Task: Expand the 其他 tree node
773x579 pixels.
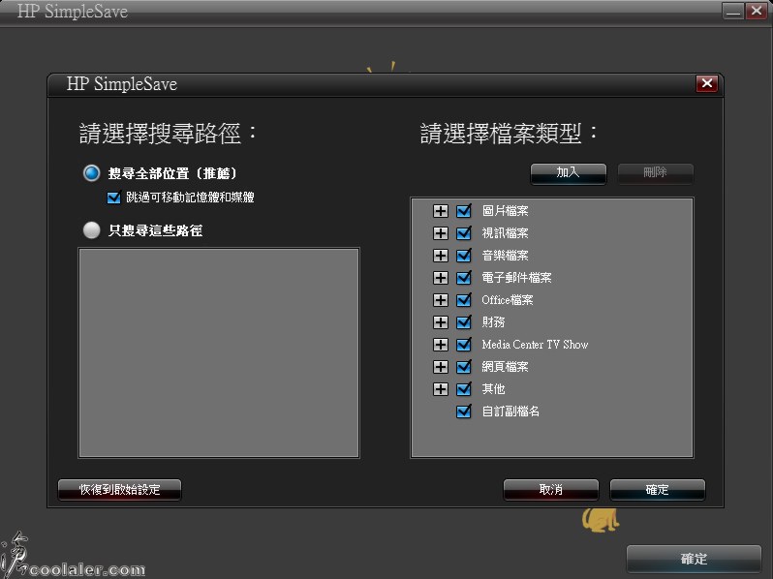Action: (440, 389)
